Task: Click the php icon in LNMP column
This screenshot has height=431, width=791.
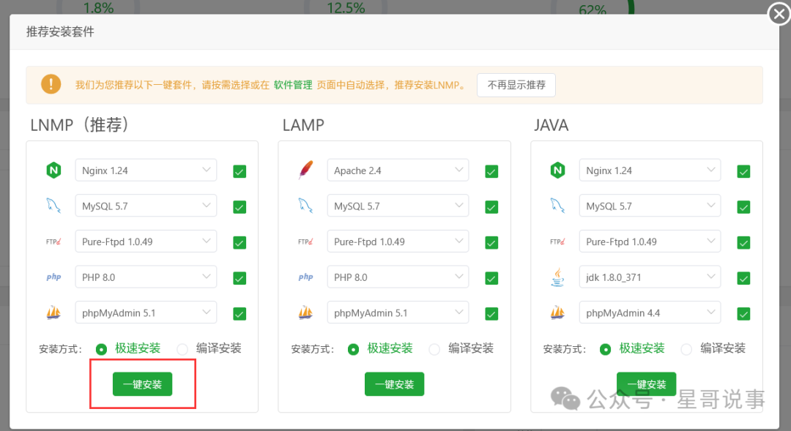Action: (x=53, y=277)
